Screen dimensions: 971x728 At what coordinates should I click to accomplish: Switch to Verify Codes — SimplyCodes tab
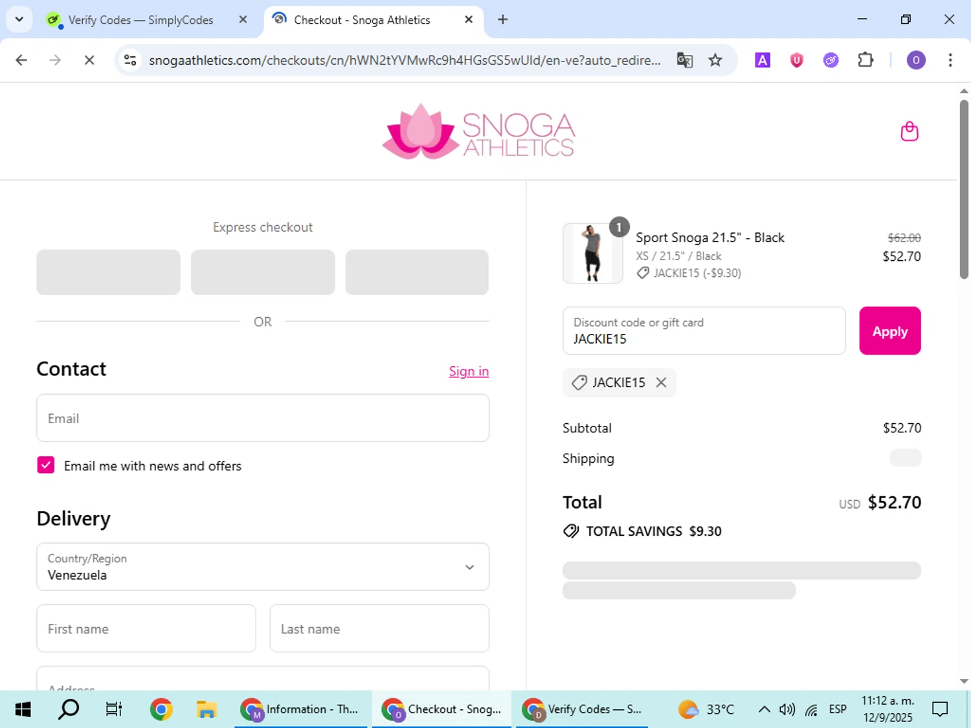coord(140,20)
